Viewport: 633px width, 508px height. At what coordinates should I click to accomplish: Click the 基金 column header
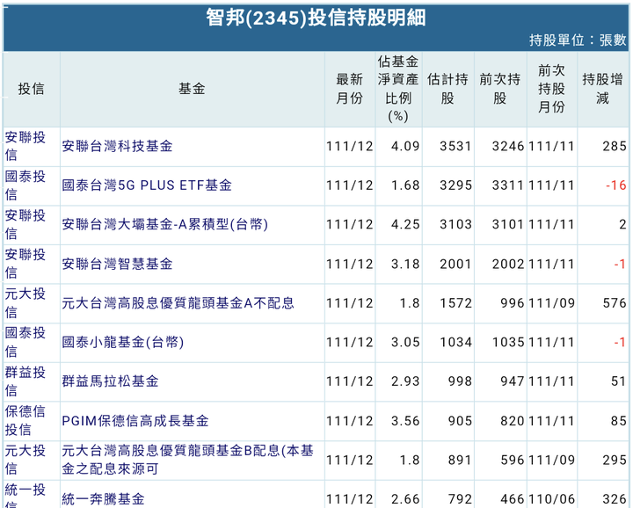pyautogui.click(x=193, y=89)
